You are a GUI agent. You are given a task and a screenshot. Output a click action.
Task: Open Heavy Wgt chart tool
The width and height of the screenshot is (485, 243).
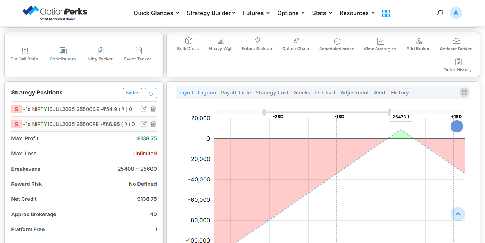[x=220, y=44]
